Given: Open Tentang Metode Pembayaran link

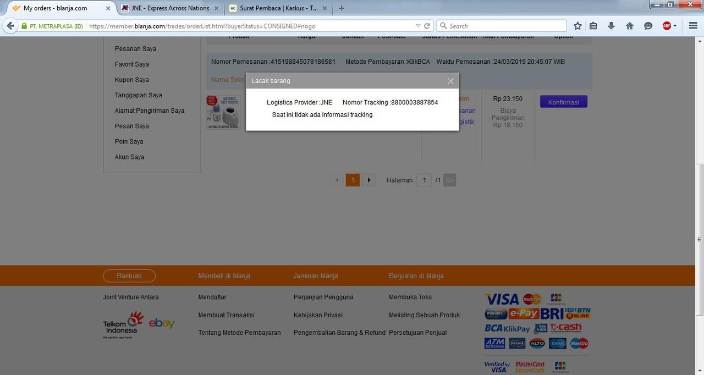Looking at the screenshot, I should pyautogui.click(x=240, y=333).
